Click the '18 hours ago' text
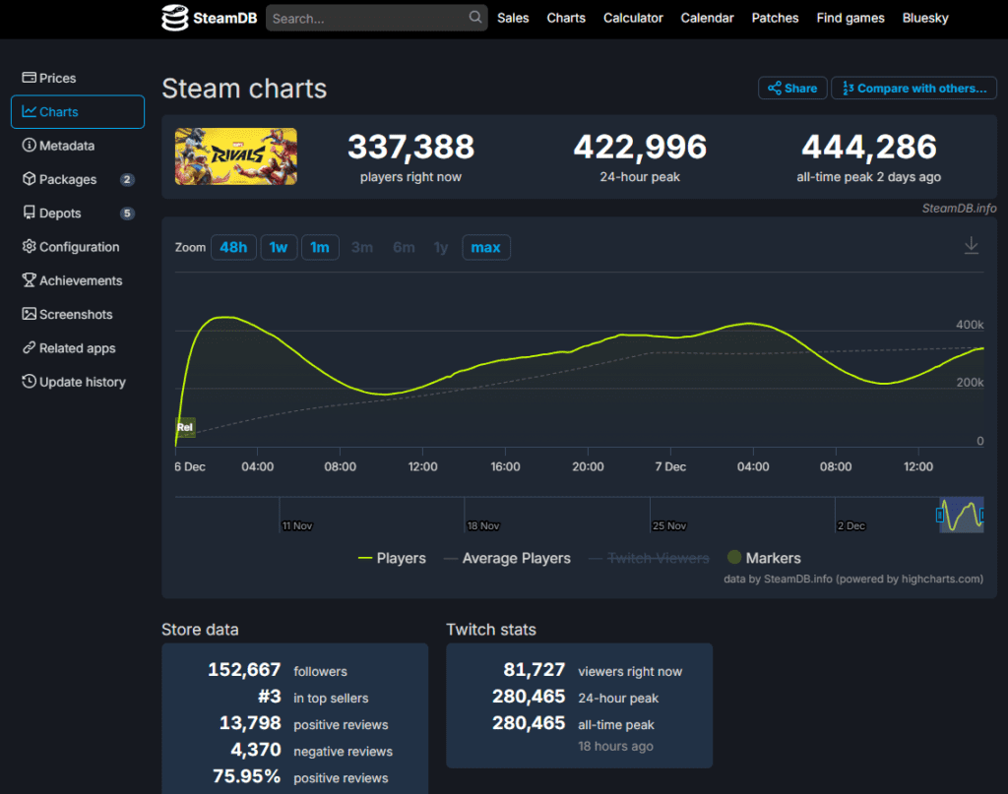The image size is (1008, 794). coord(615,747)
